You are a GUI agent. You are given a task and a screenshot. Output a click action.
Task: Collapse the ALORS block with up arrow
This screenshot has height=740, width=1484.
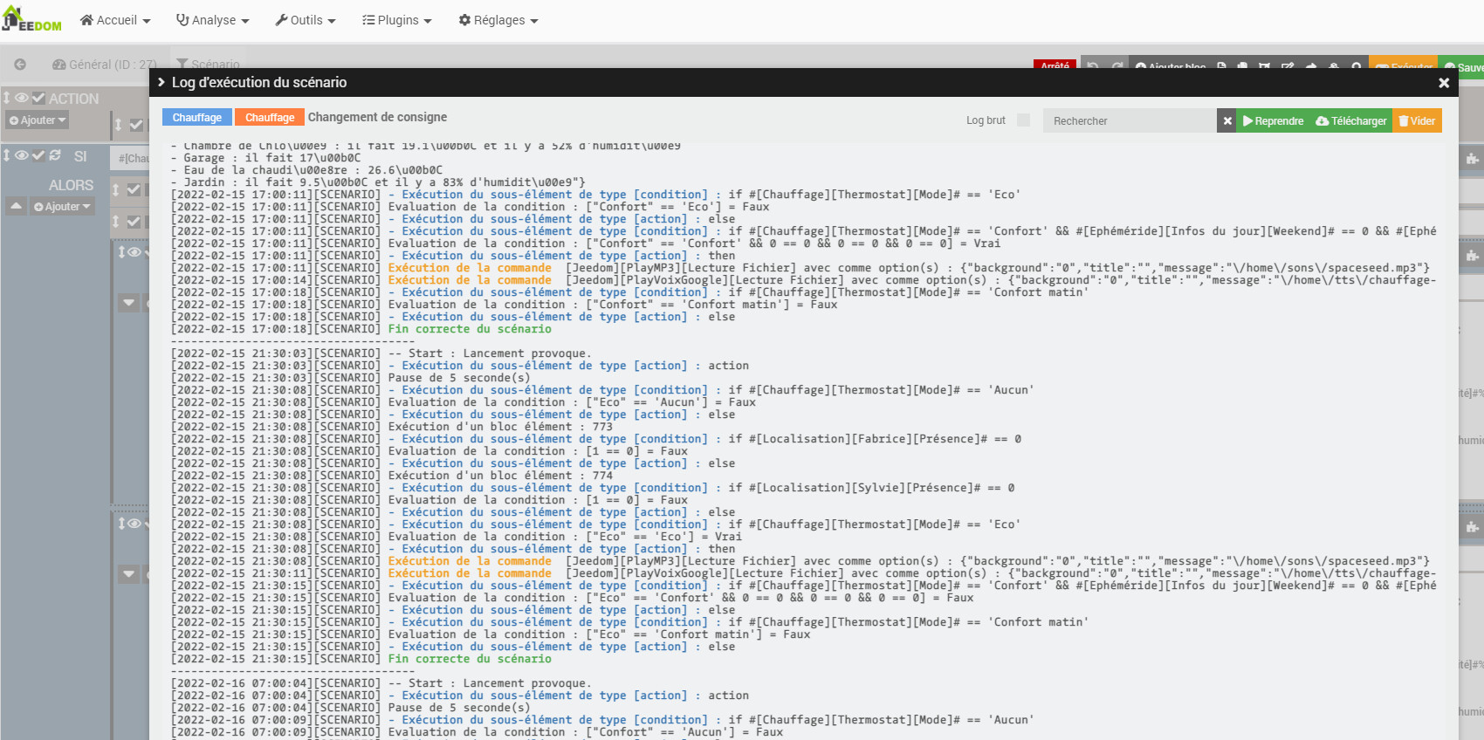click(16, 207)
